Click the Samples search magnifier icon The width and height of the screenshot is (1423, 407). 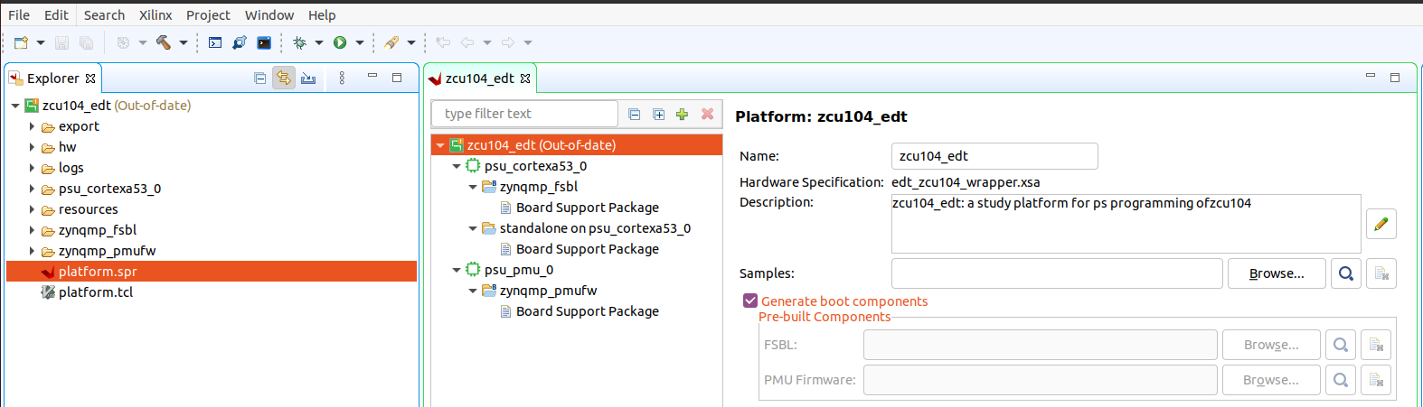point(1346,273)
